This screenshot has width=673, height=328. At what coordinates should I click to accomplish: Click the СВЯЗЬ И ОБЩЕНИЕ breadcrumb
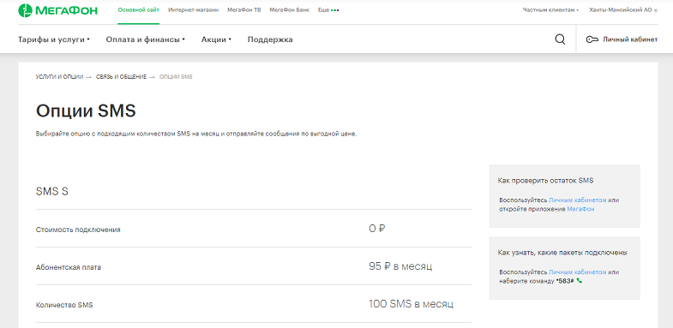tap(121, 77)
